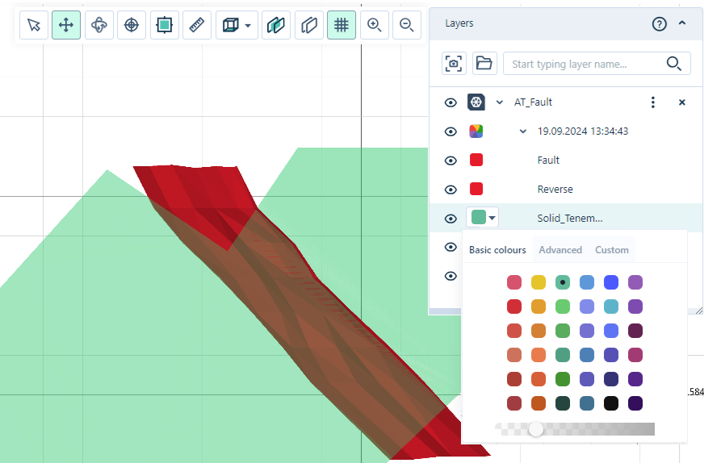Activate the pan move tool
704x463 pixels.
coord(66,25)
